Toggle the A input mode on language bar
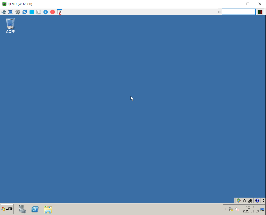 (x=245, y=200)
